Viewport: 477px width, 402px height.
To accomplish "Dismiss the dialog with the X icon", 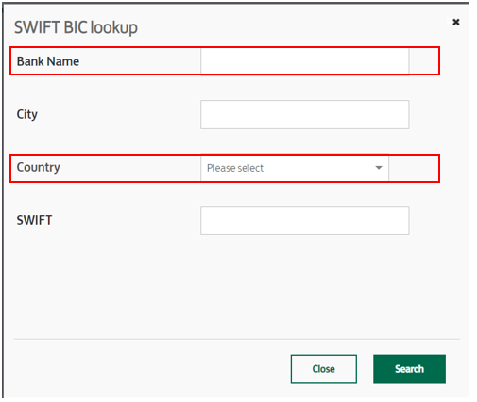I will coord(455,22).
